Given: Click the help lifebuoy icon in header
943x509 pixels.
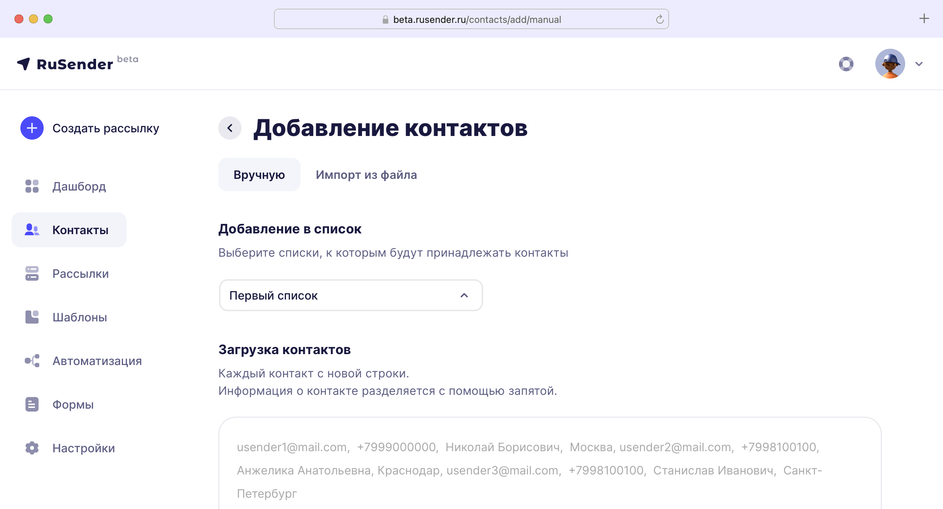Looking at the screenshot, I should (x=846, y=64).
